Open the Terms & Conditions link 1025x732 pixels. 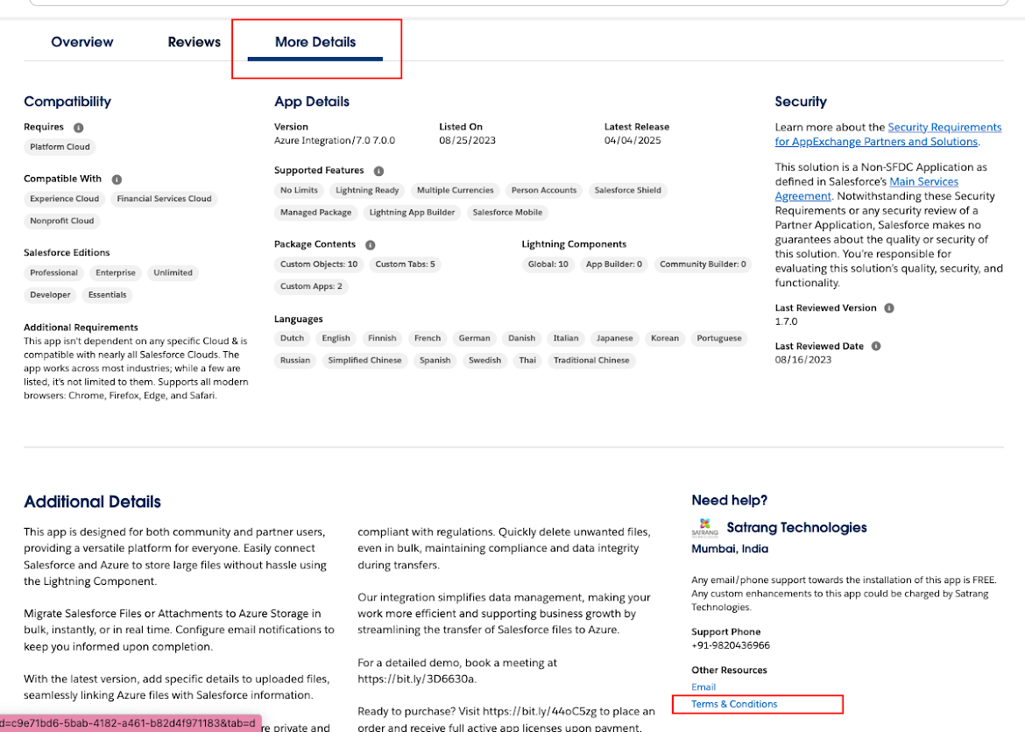click(734, 704)
